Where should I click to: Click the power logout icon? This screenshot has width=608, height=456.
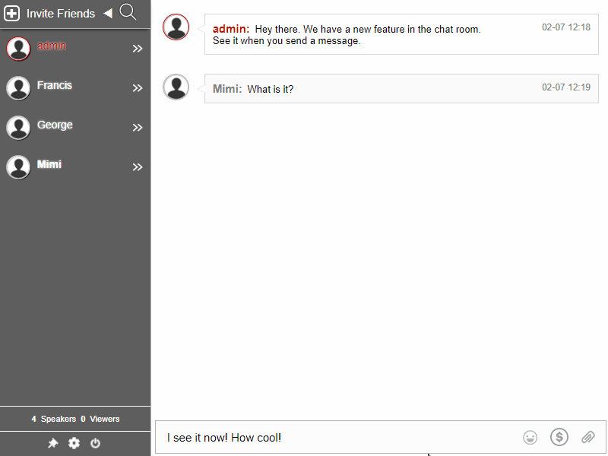click(95, 443)
